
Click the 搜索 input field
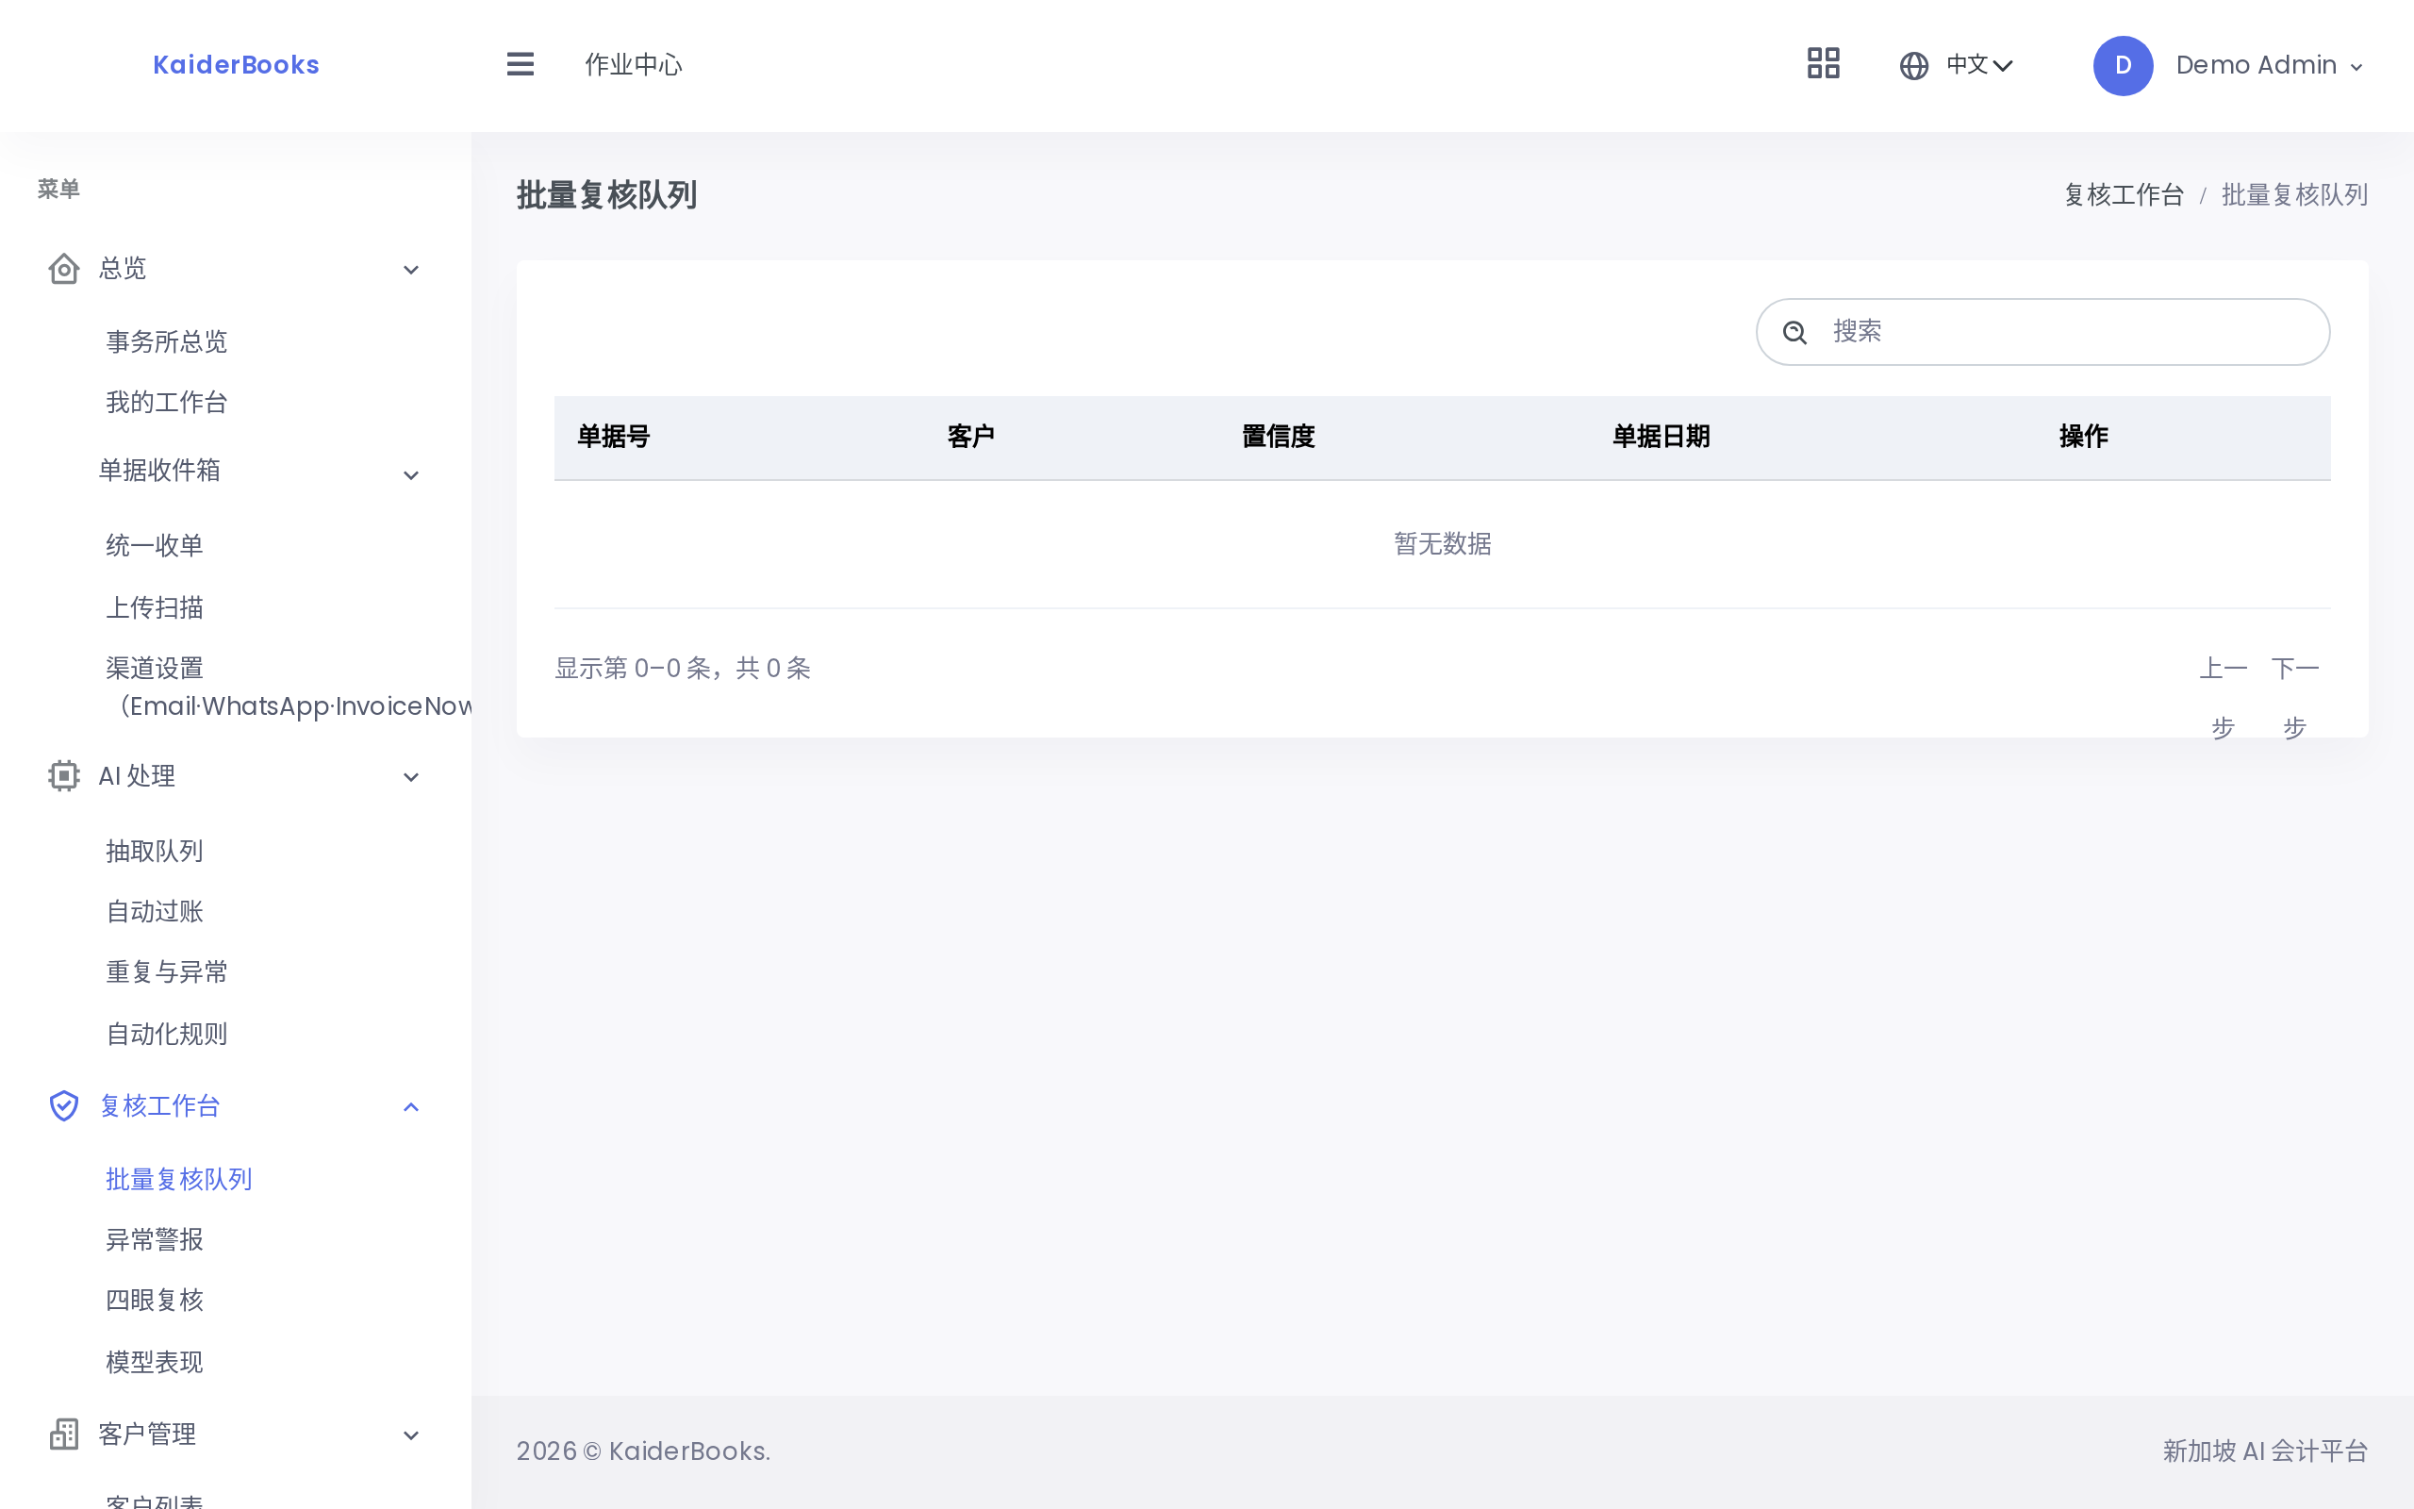click(2042, 332)
